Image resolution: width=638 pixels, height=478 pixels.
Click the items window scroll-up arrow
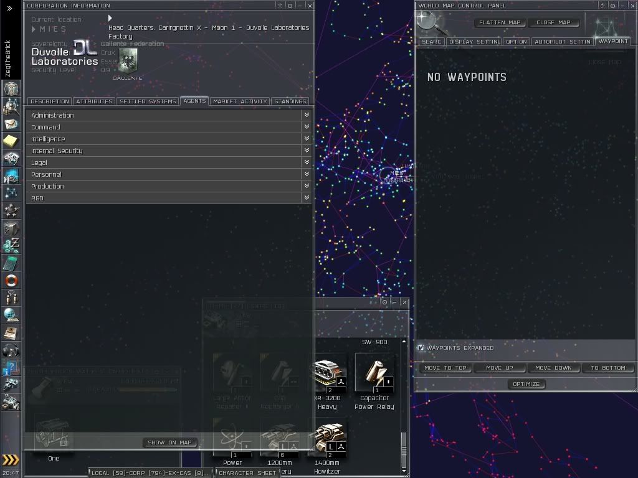[404, 342]
